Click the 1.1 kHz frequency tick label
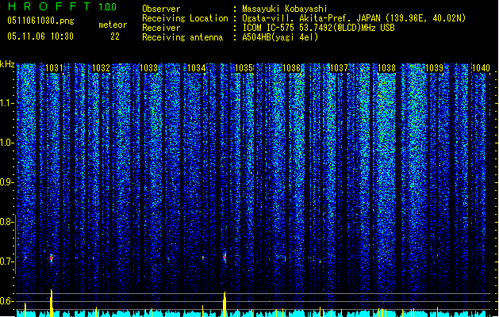 pos(6,103)
